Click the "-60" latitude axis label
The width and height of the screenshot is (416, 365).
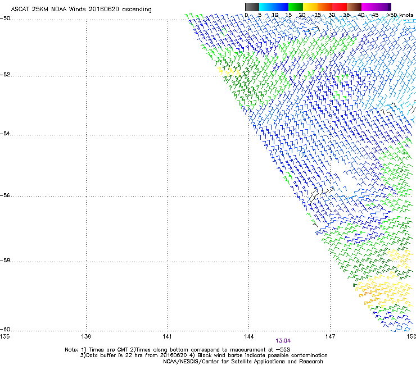(5, 330)
